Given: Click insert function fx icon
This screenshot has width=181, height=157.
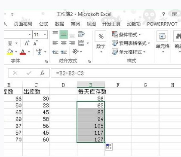Looking at the screenshot, I should [42, 73].
